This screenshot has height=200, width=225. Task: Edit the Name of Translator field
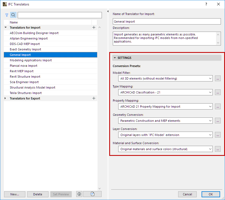pos(167,22)
